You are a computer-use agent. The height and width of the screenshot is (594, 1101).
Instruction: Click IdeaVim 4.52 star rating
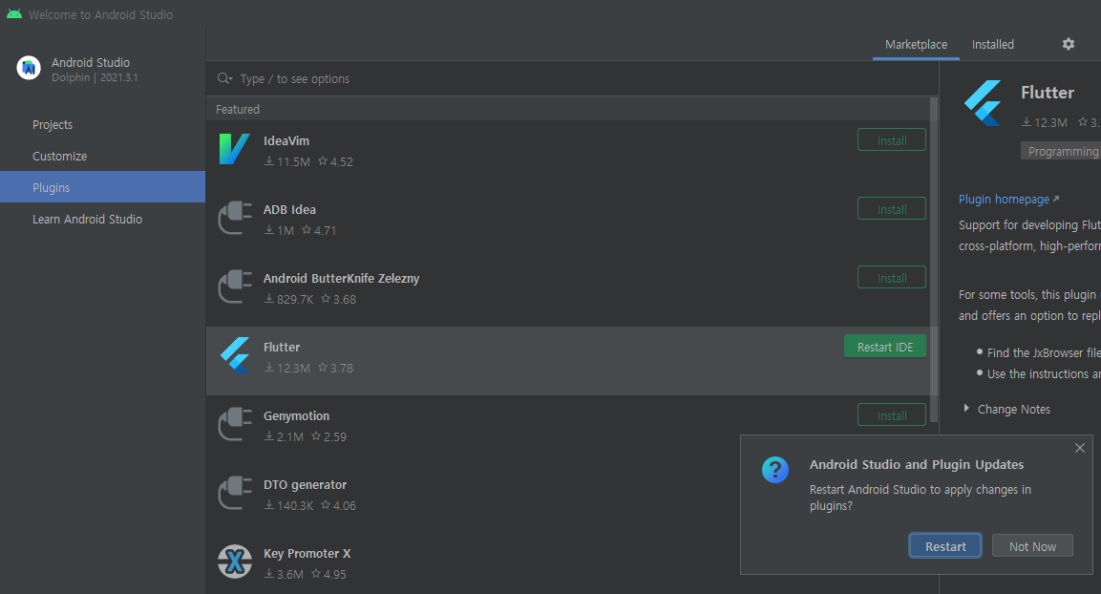(x=335, y=161)
